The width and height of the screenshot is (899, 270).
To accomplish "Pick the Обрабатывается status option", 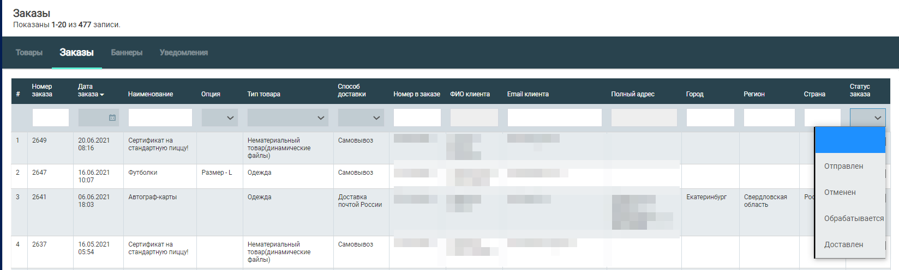I will [854, 218].
